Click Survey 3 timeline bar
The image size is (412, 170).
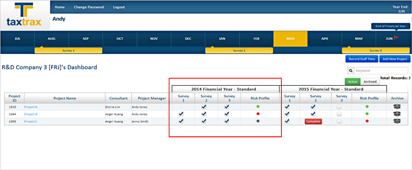click(376, 51)
